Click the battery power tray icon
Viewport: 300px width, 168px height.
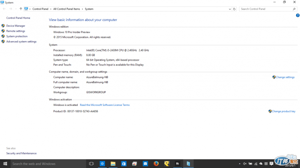(x=250, y=164)
